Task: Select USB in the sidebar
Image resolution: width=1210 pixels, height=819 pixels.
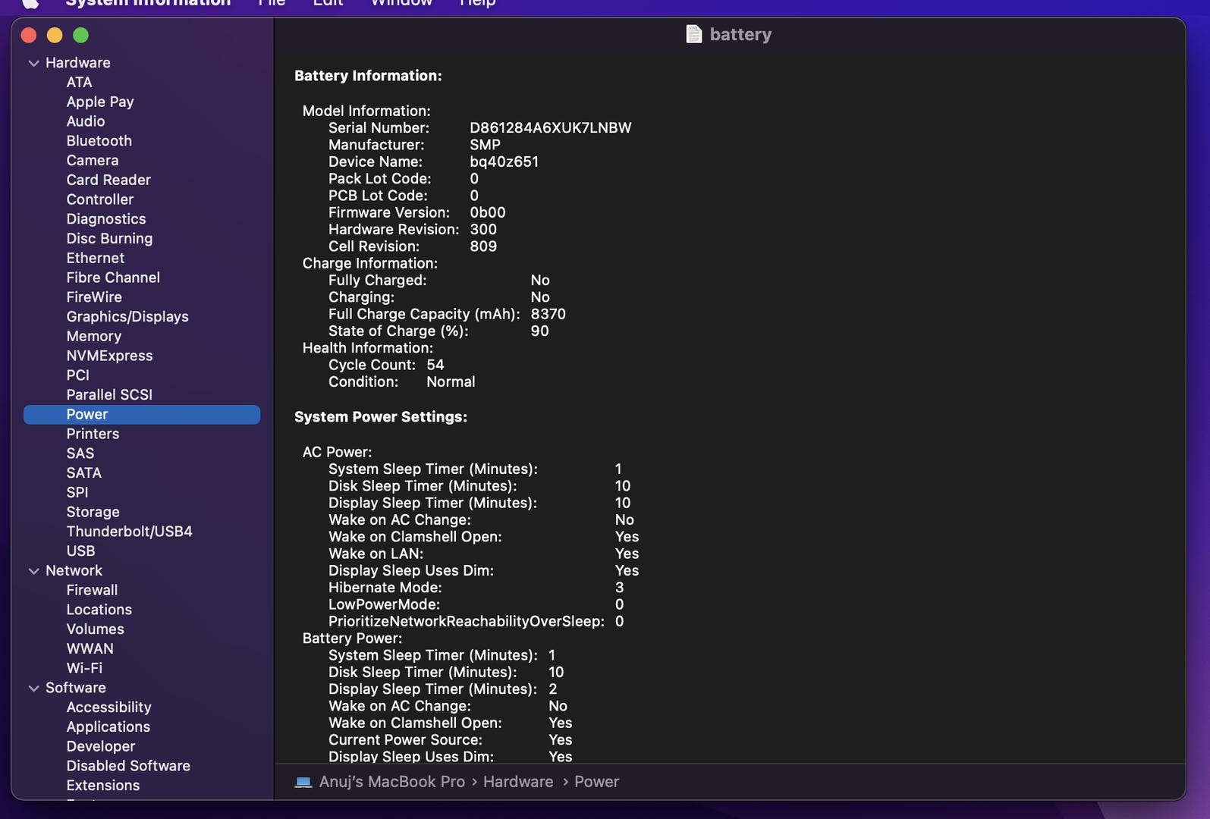Action: click(80, 551)
